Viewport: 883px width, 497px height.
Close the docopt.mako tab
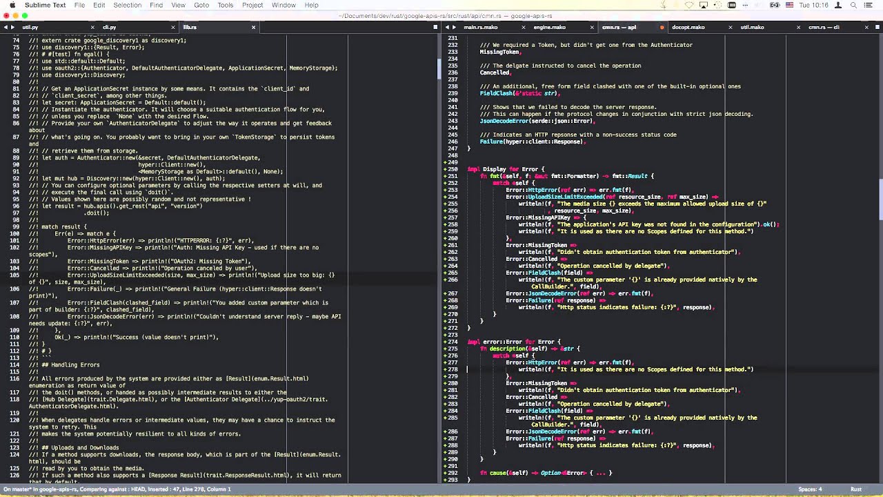tap(730, 28)
